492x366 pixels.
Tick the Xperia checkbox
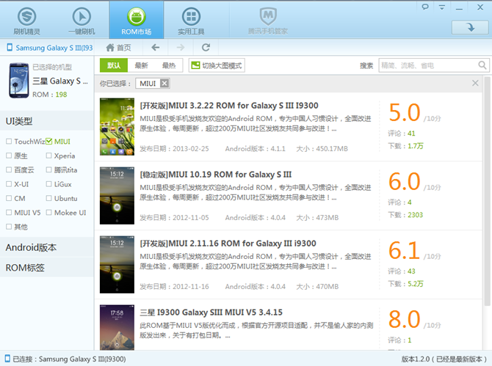coord(48,155)
